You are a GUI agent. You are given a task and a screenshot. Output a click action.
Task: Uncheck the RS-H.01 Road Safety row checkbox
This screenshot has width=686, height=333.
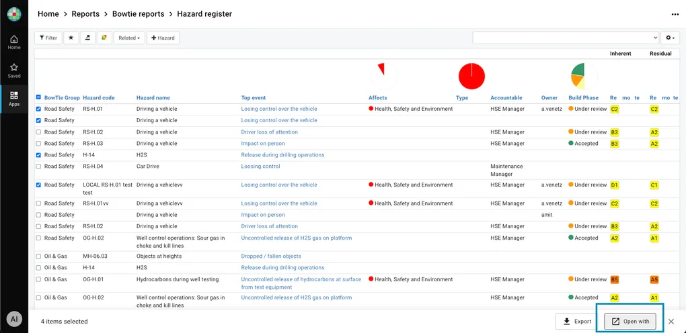(38, 109)
